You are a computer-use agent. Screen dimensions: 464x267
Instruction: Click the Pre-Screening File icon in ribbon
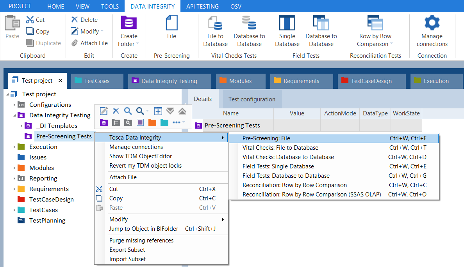pos(171,23)
